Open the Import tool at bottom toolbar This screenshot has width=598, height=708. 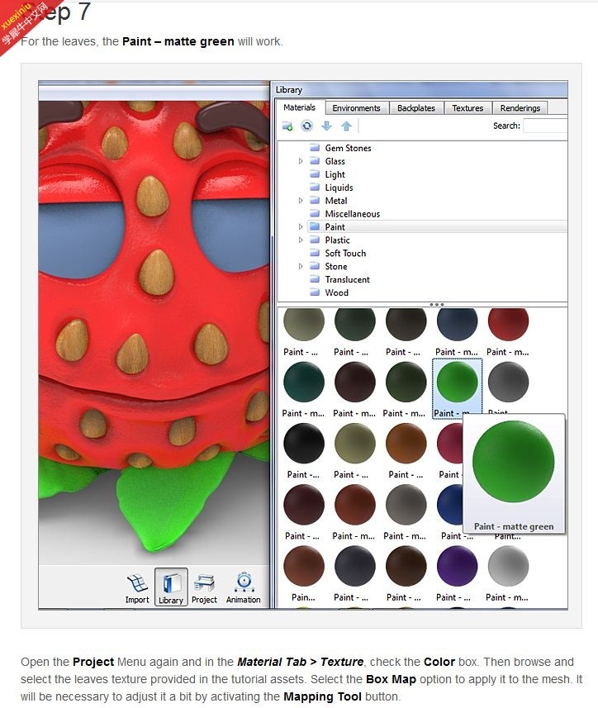coord(137,588)
